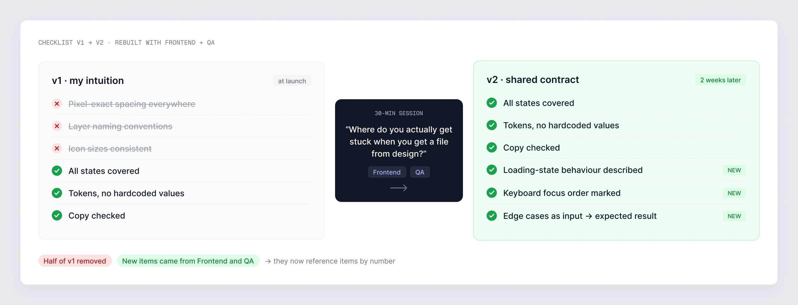Click the NEW badge for Keyboard focus order

(x=734, y=193)
